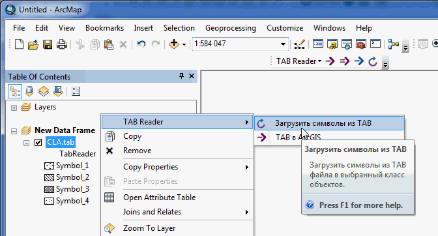Click the purple double-line arrow on TAB Reader toolbar
The height and width of the screenshot is (236, 438).
point(345,61)
